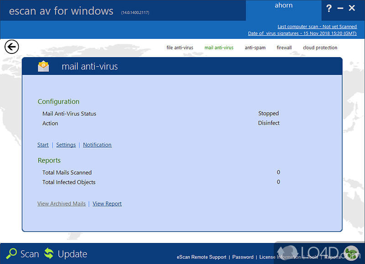Click the back arrow icon
365x264 pixels.
point(12,47)
